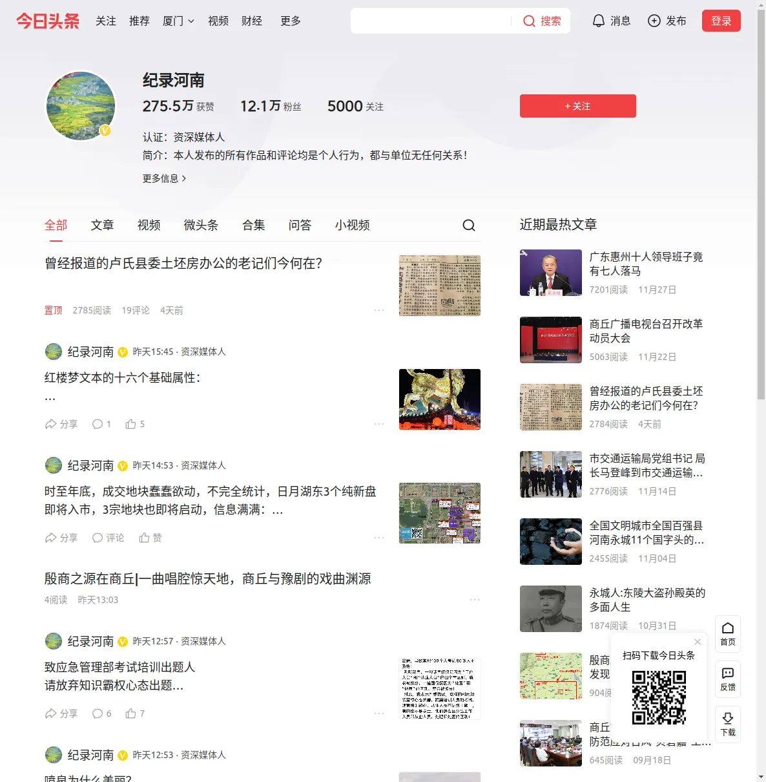Open the avatar beside the 昨天15:45 post
The width and height of the screenshot is (766, 782).
[x=53, y=352]
